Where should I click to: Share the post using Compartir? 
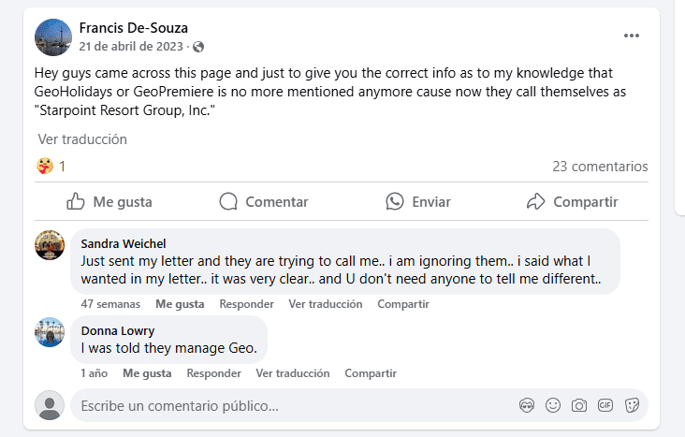click(x=573, y=201)
